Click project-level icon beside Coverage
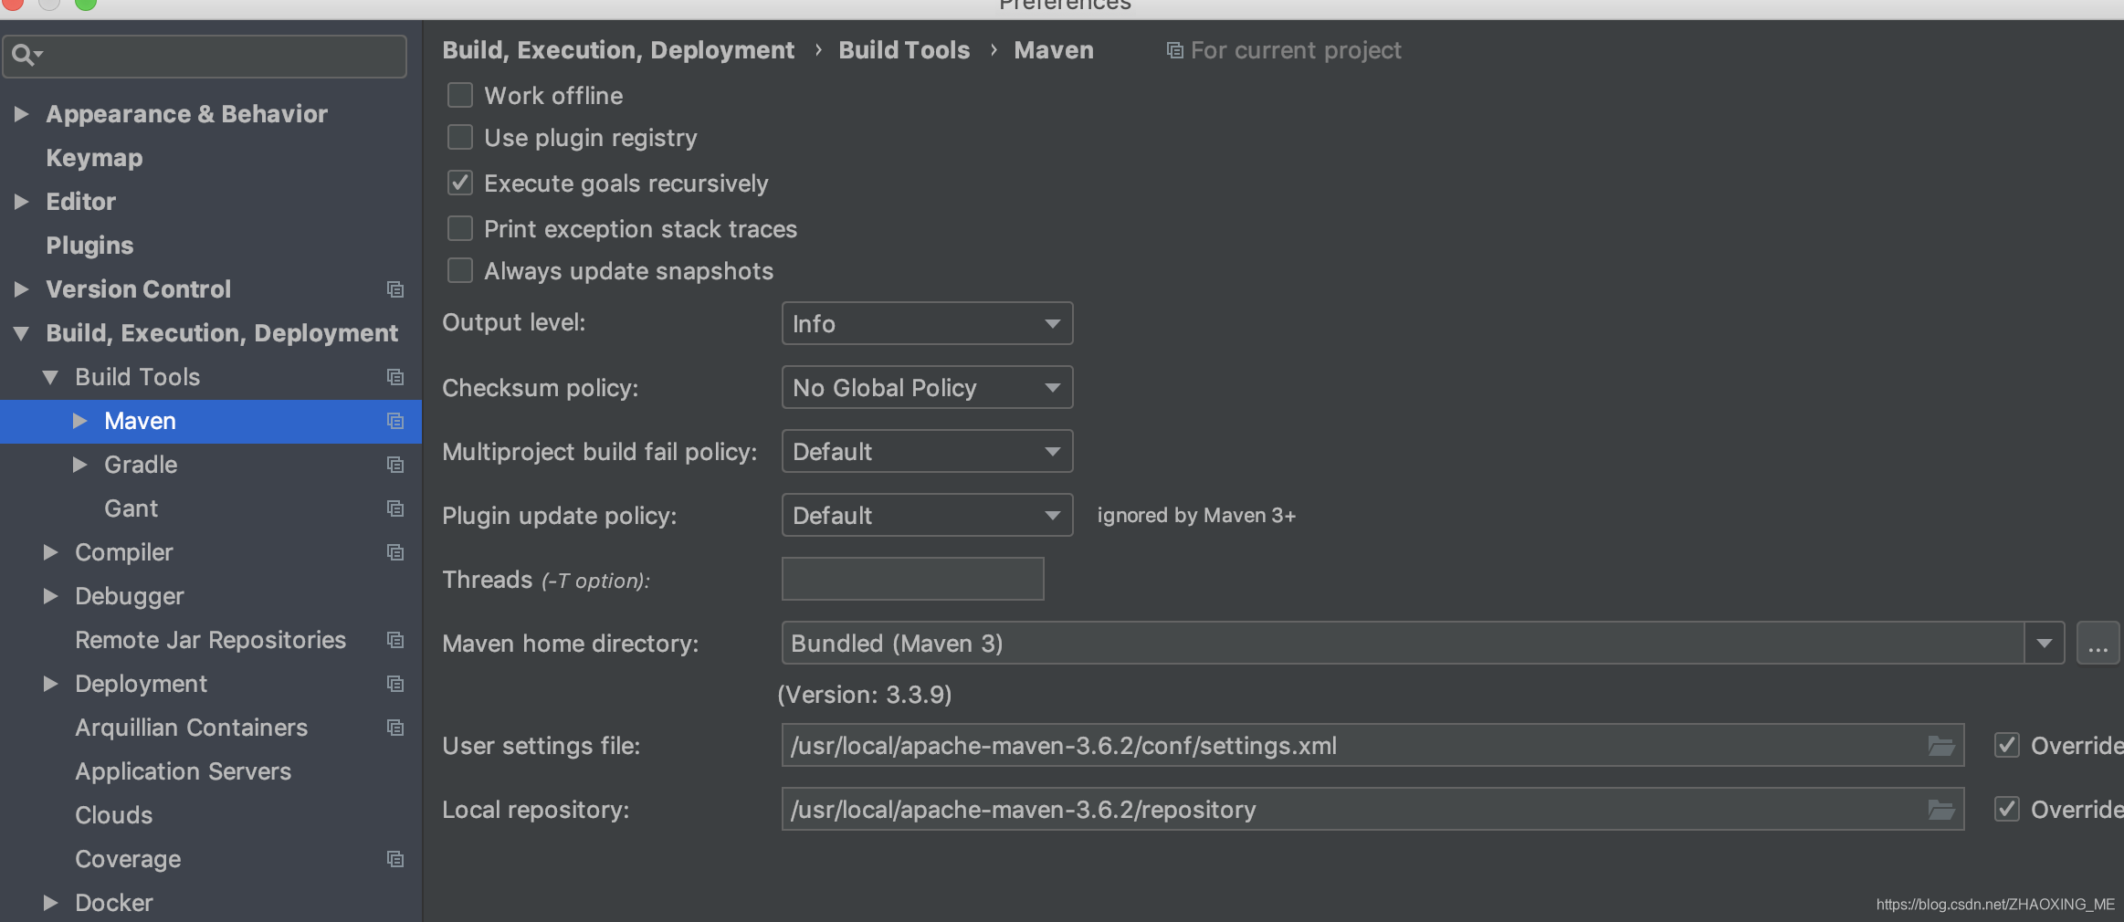This screenshot has width=2124, height=922. click(x=395, y=859)
